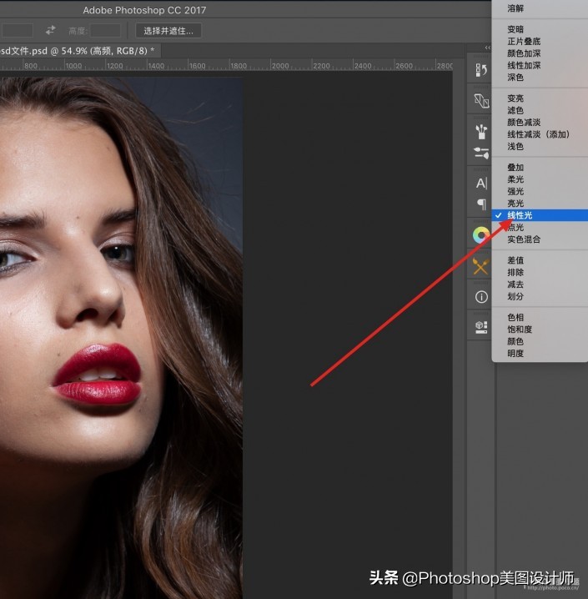Open the Brush Presets panel icon
This screenshot has height=599, width=588.
pyautogui.click(x=481, y=131)
